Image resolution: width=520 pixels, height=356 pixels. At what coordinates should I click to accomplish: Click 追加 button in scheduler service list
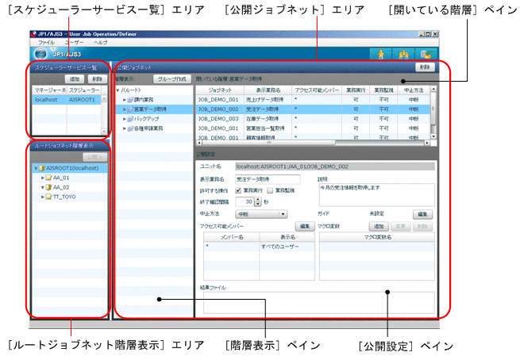click(72, 80)
